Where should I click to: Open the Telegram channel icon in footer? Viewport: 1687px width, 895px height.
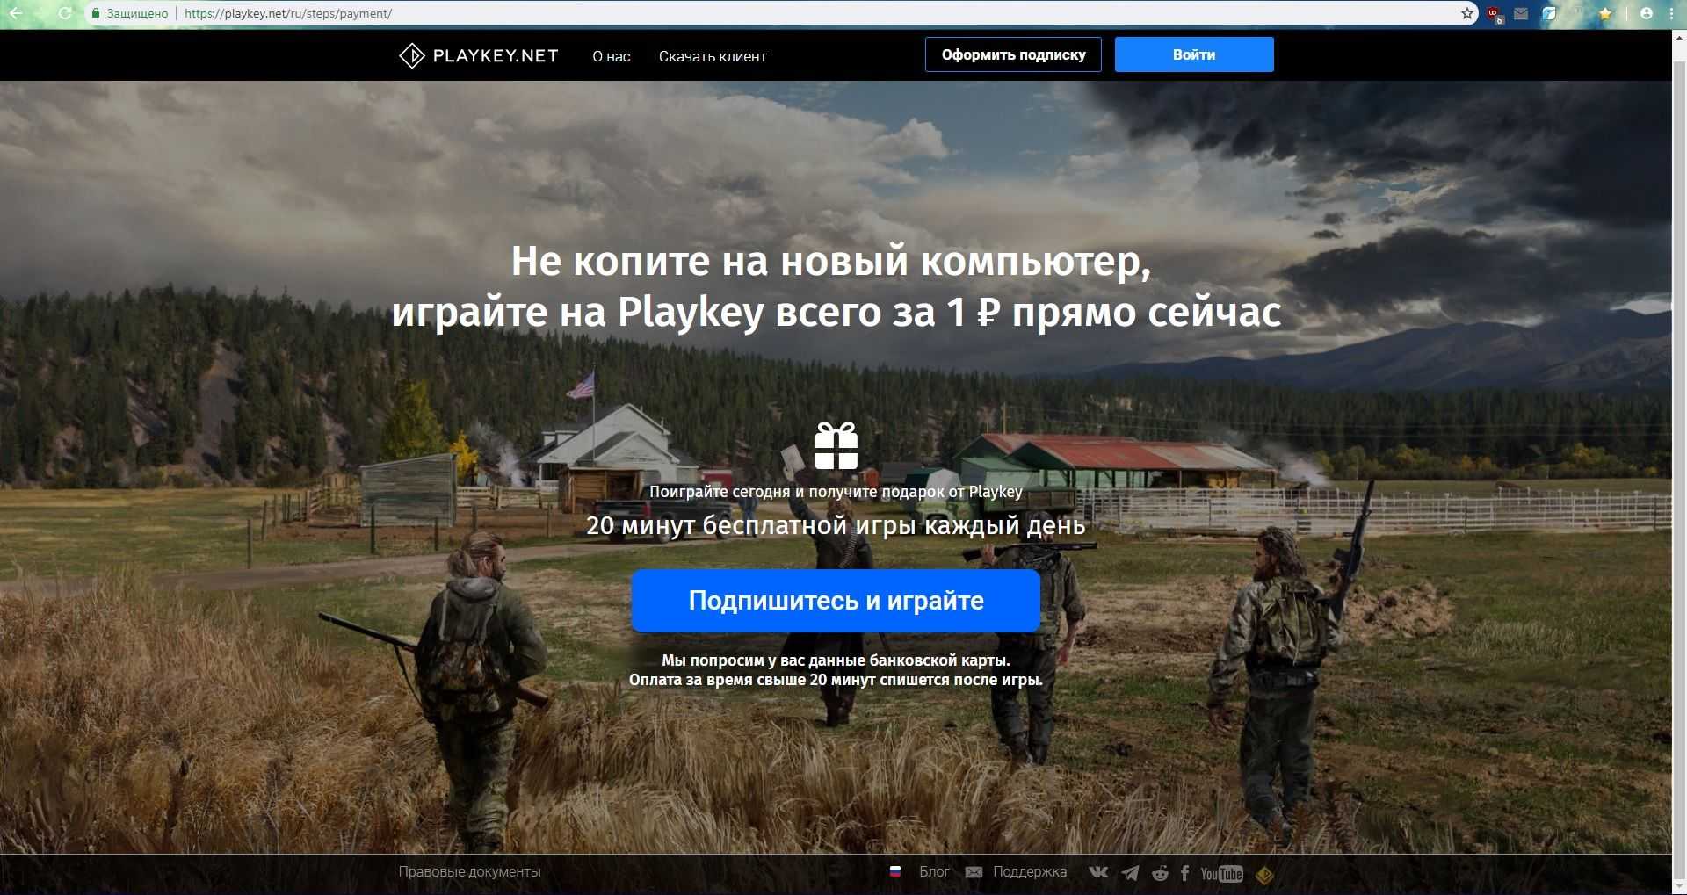pyautogui.click(x=1131, y=872)
